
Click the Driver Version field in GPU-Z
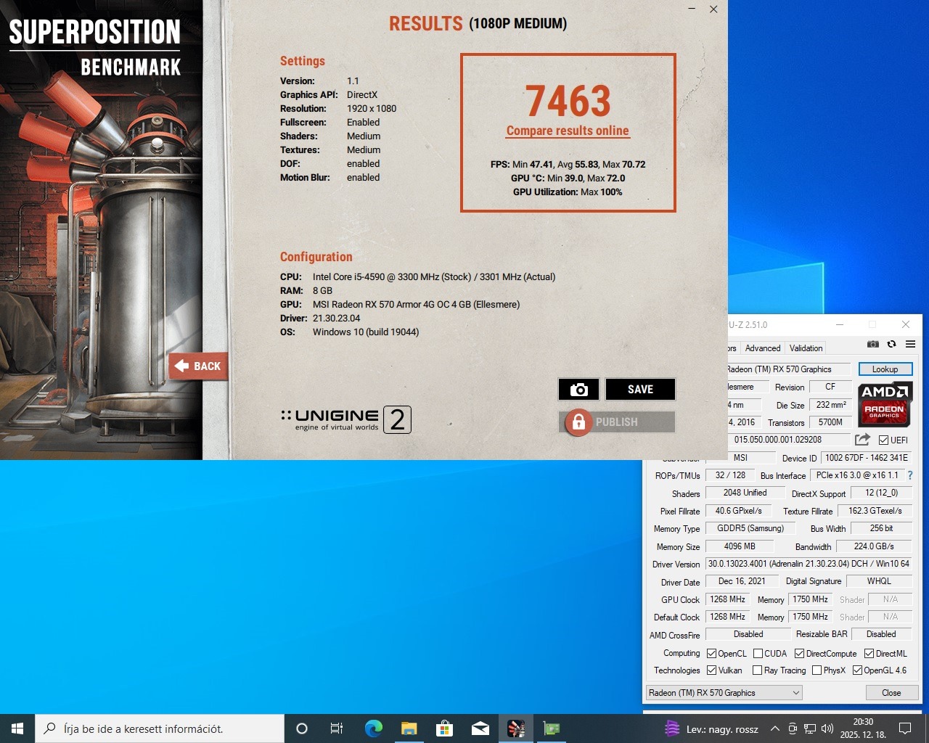click(809, 564)
